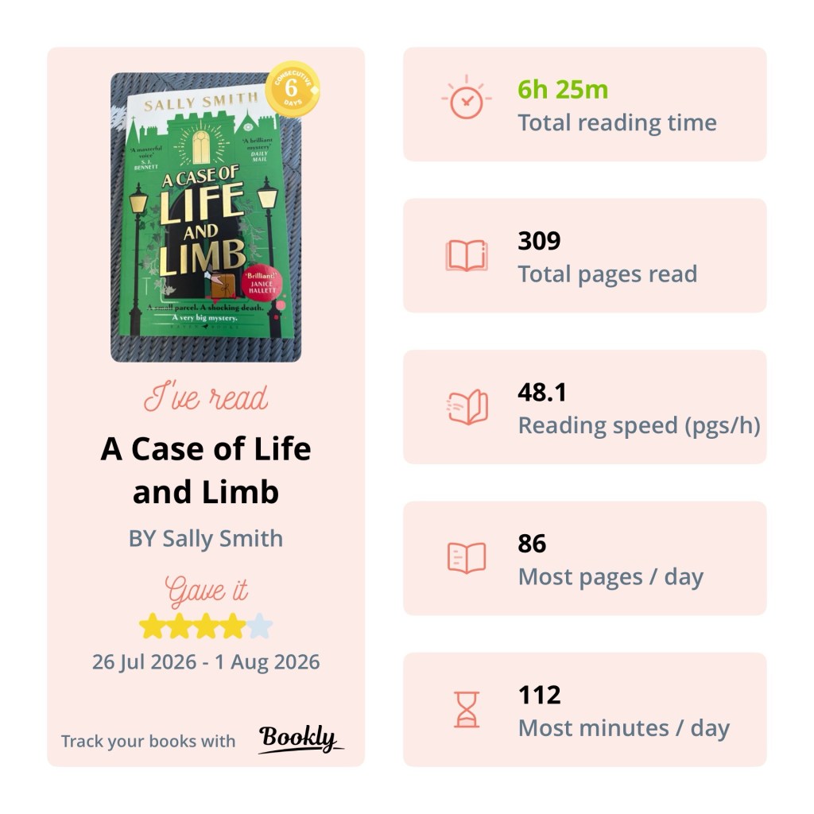Image resolution: width=814 pixels, height=814 pixels.
Task: Click the fourth yellow rating star
Action: (x=233, y=626)
